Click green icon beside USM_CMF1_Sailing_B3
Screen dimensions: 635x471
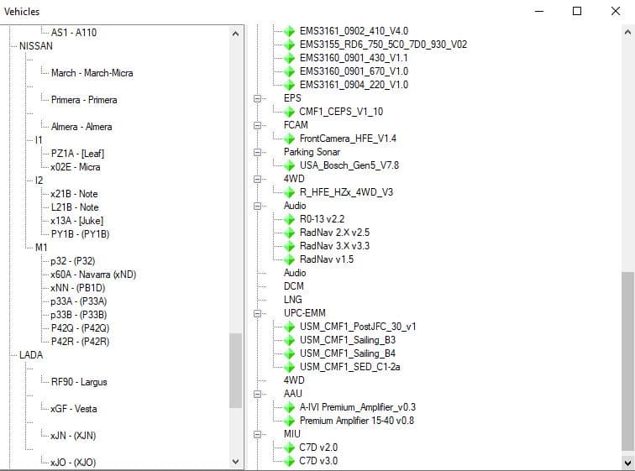tap(289, 340)
